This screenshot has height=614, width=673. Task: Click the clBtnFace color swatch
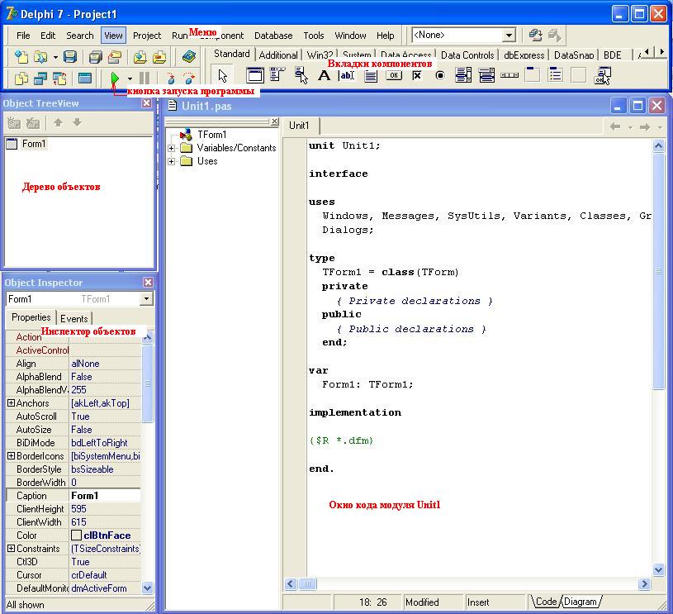(x=76, y=535)
